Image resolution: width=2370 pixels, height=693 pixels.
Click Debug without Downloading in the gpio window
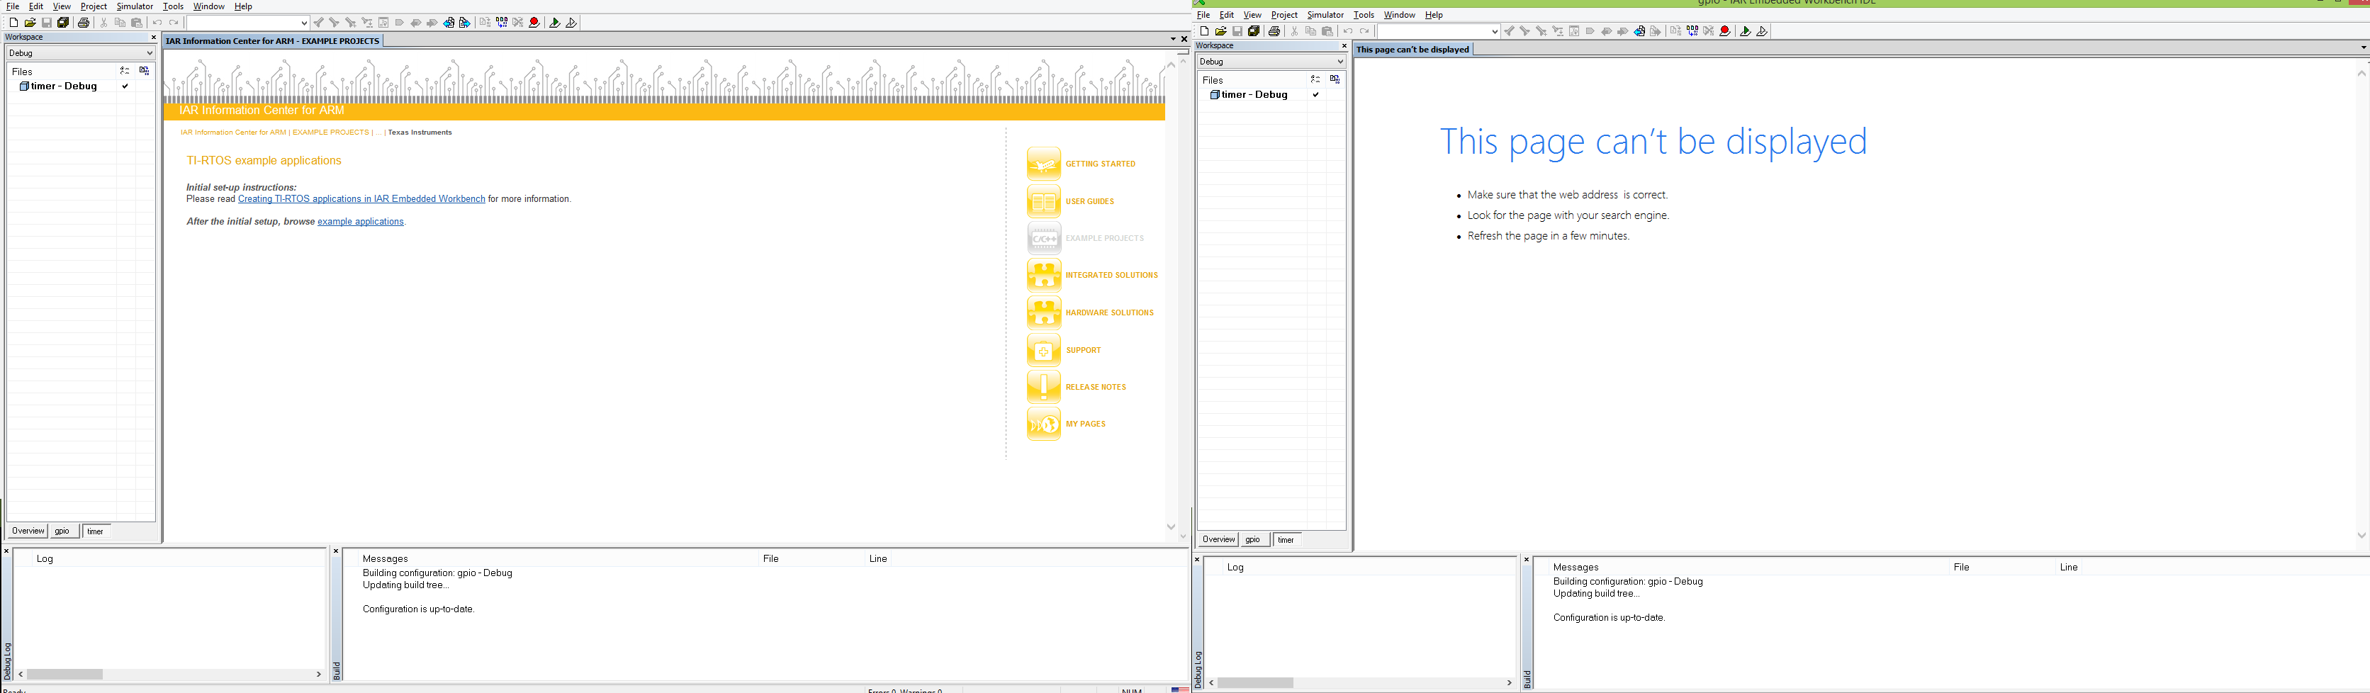click(1762, 31)
